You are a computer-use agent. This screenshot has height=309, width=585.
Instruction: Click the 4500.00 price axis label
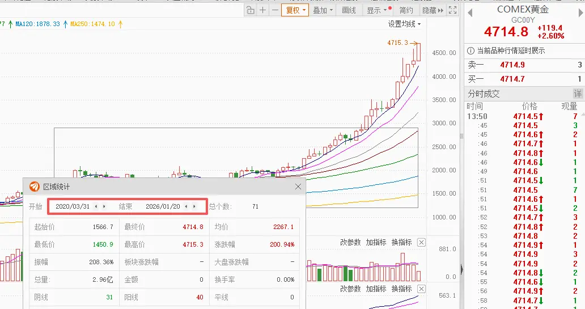click(444, 53)
